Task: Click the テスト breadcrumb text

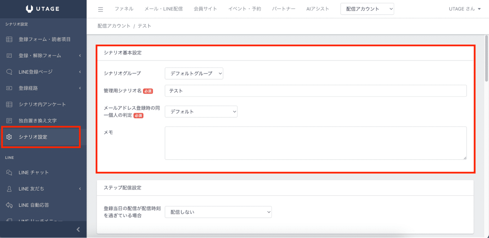Action: click(x=144, y=26)
